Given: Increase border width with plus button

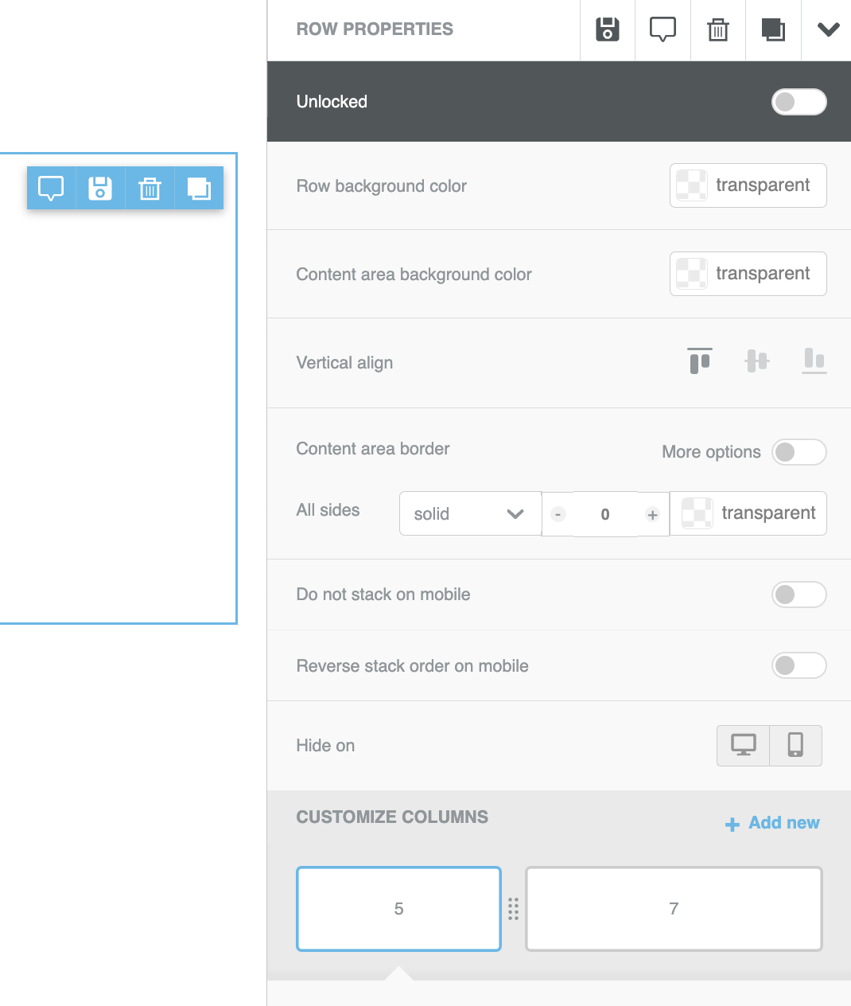Looking at the screenshot, I should [x=652, y=514].
